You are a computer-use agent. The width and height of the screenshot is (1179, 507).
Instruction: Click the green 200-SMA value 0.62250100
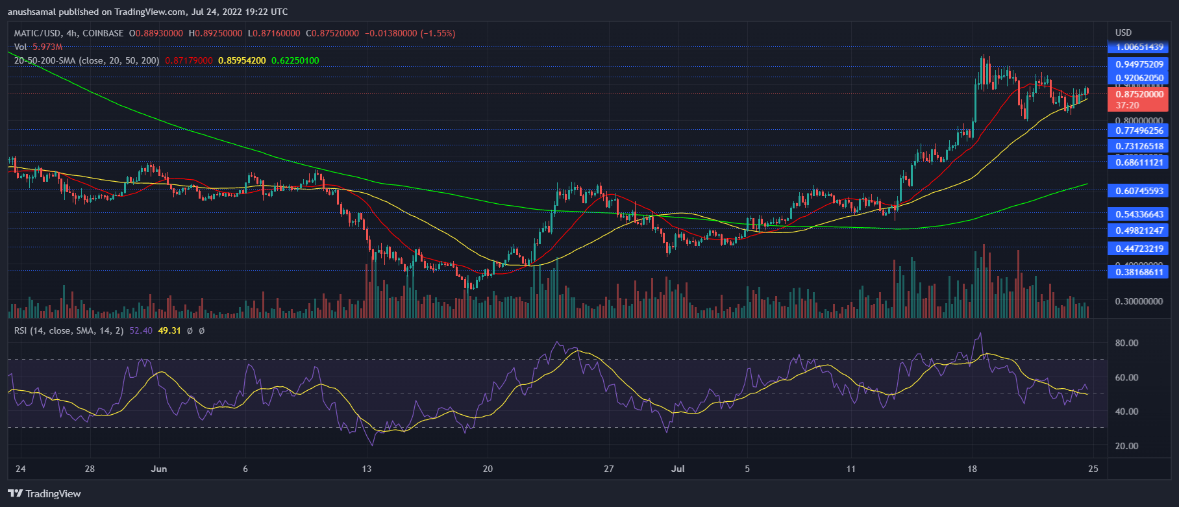(295, 60)
